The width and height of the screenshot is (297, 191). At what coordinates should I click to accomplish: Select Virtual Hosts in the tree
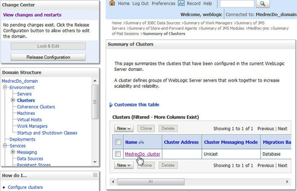(x=29, y=120)
